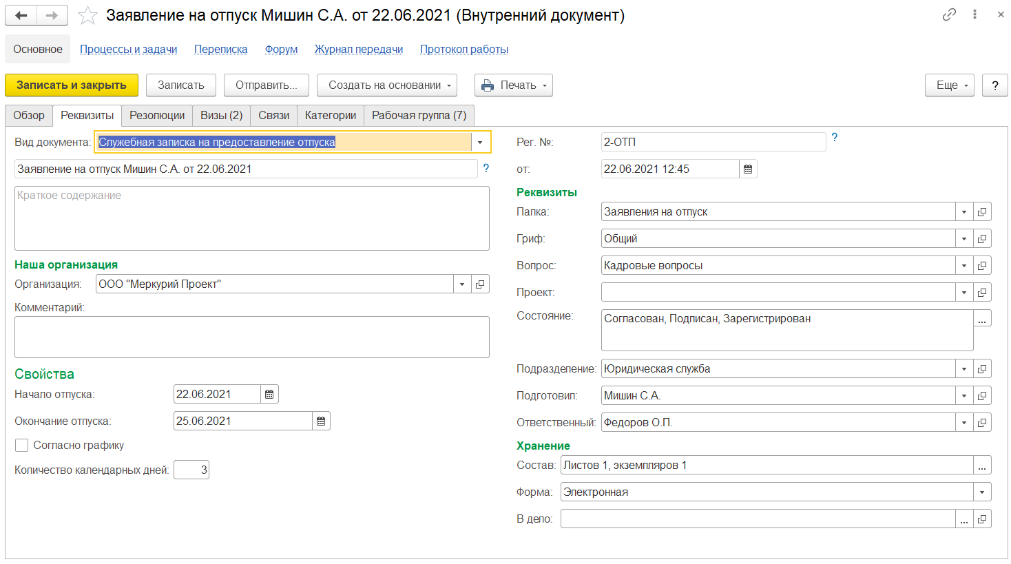Image resolution: width=1011 pixels, height=564 pixels.
Task: Open calendar picker for Окончание отпуска
Action: point(321,421)
